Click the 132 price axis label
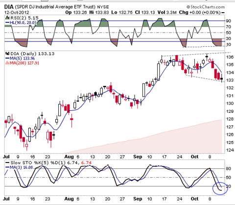This screenshot has height=205, width=235. (230, 88)
